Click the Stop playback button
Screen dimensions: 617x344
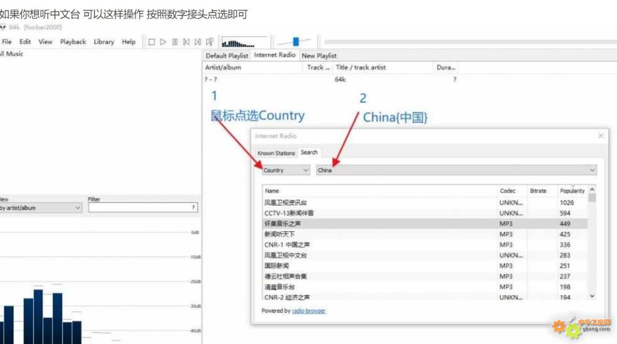(151, 42)
